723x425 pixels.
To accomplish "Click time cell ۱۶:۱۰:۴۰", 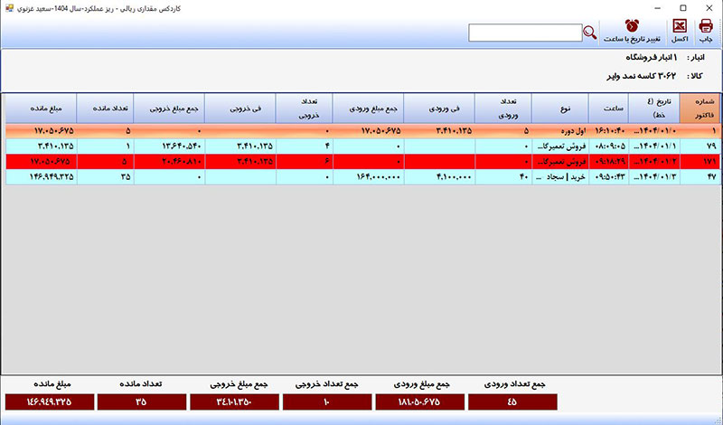I will [x=608, y=131].
